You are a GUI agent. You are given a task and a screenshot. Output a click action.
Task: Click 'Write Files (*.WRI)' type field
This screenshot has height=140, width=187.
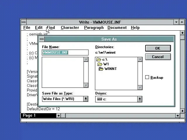pos(63,99)
